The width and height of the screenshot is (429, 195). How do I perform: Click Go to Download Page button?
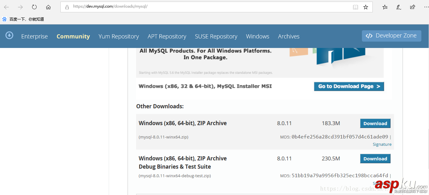tap(349, 86)
